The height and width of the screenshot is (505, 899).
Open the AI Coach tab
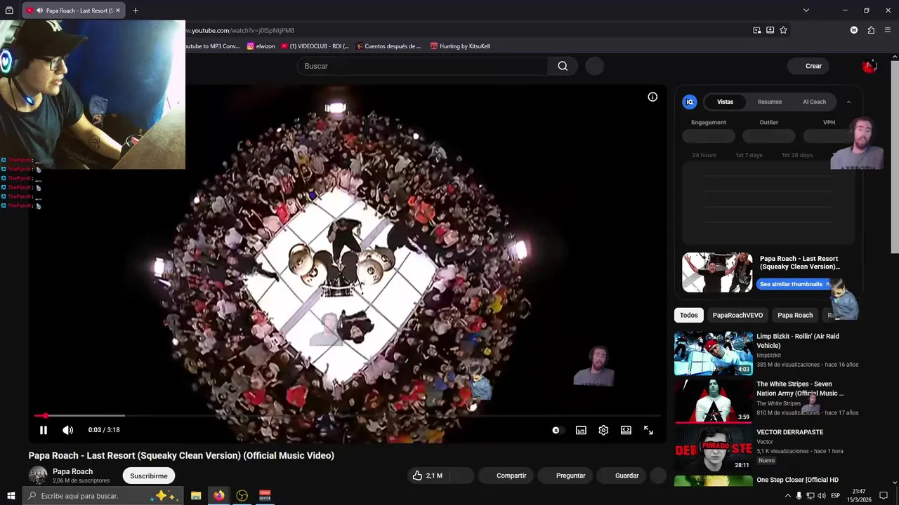[815, 102]
